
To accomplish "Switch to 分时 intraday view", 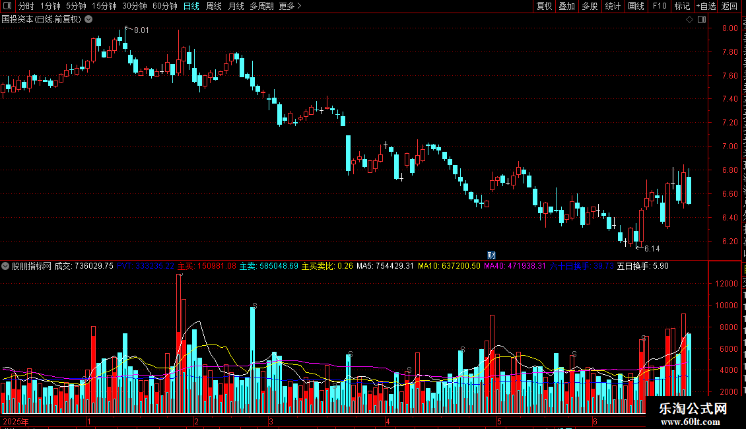I will [x=26, y=6].
